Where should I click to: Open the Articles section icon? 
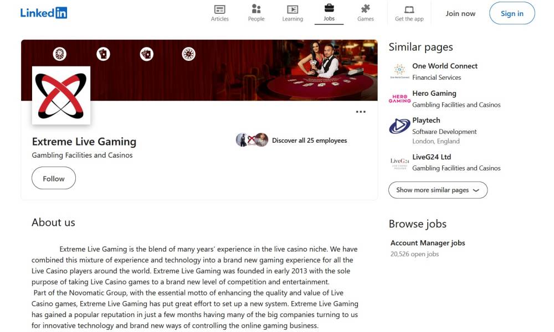coord(220,9)
